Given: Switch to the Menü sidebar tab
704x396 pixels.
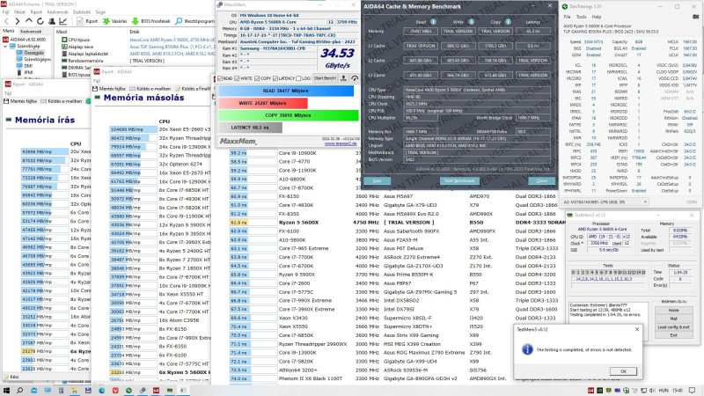Looking at the screenshot, I should coord(9,32).
